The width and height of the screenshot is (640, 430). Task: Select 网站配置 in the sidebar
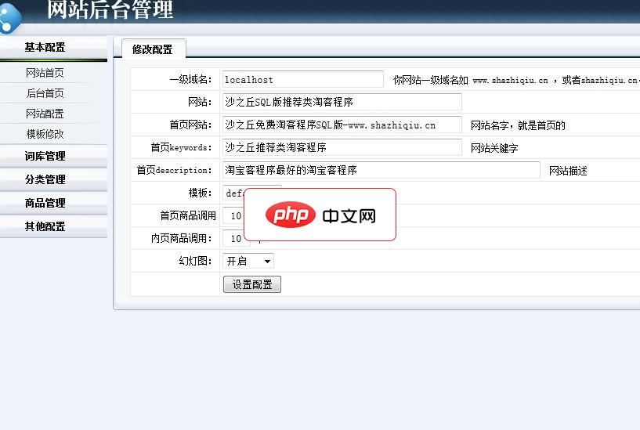(x=45, y=114)
